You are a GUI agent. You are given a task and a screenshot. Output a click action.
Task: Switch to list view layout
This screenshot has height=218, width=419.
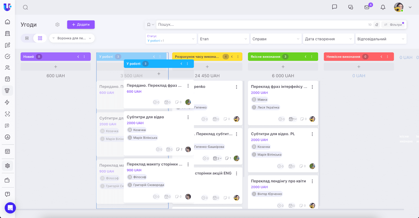coord(27,38)
